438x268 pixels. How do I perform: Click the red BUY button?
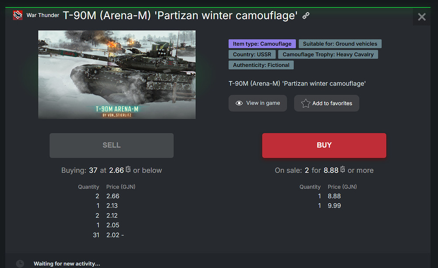pos(324,145)
